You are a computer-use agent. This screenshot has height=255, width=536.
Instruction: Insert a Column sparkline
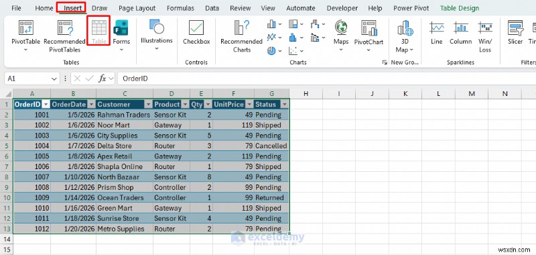click(x=460, y=33)
